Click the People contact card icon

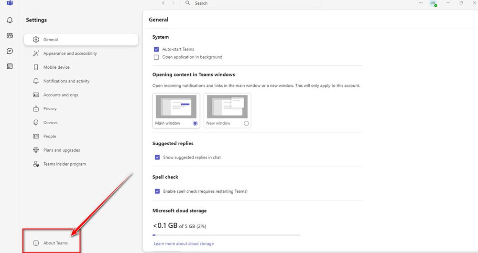36,137
